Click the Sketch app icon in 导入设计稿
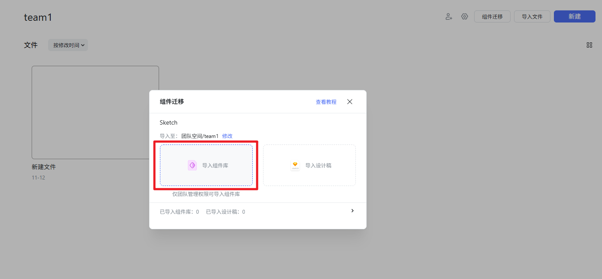 tap(295, 165)
